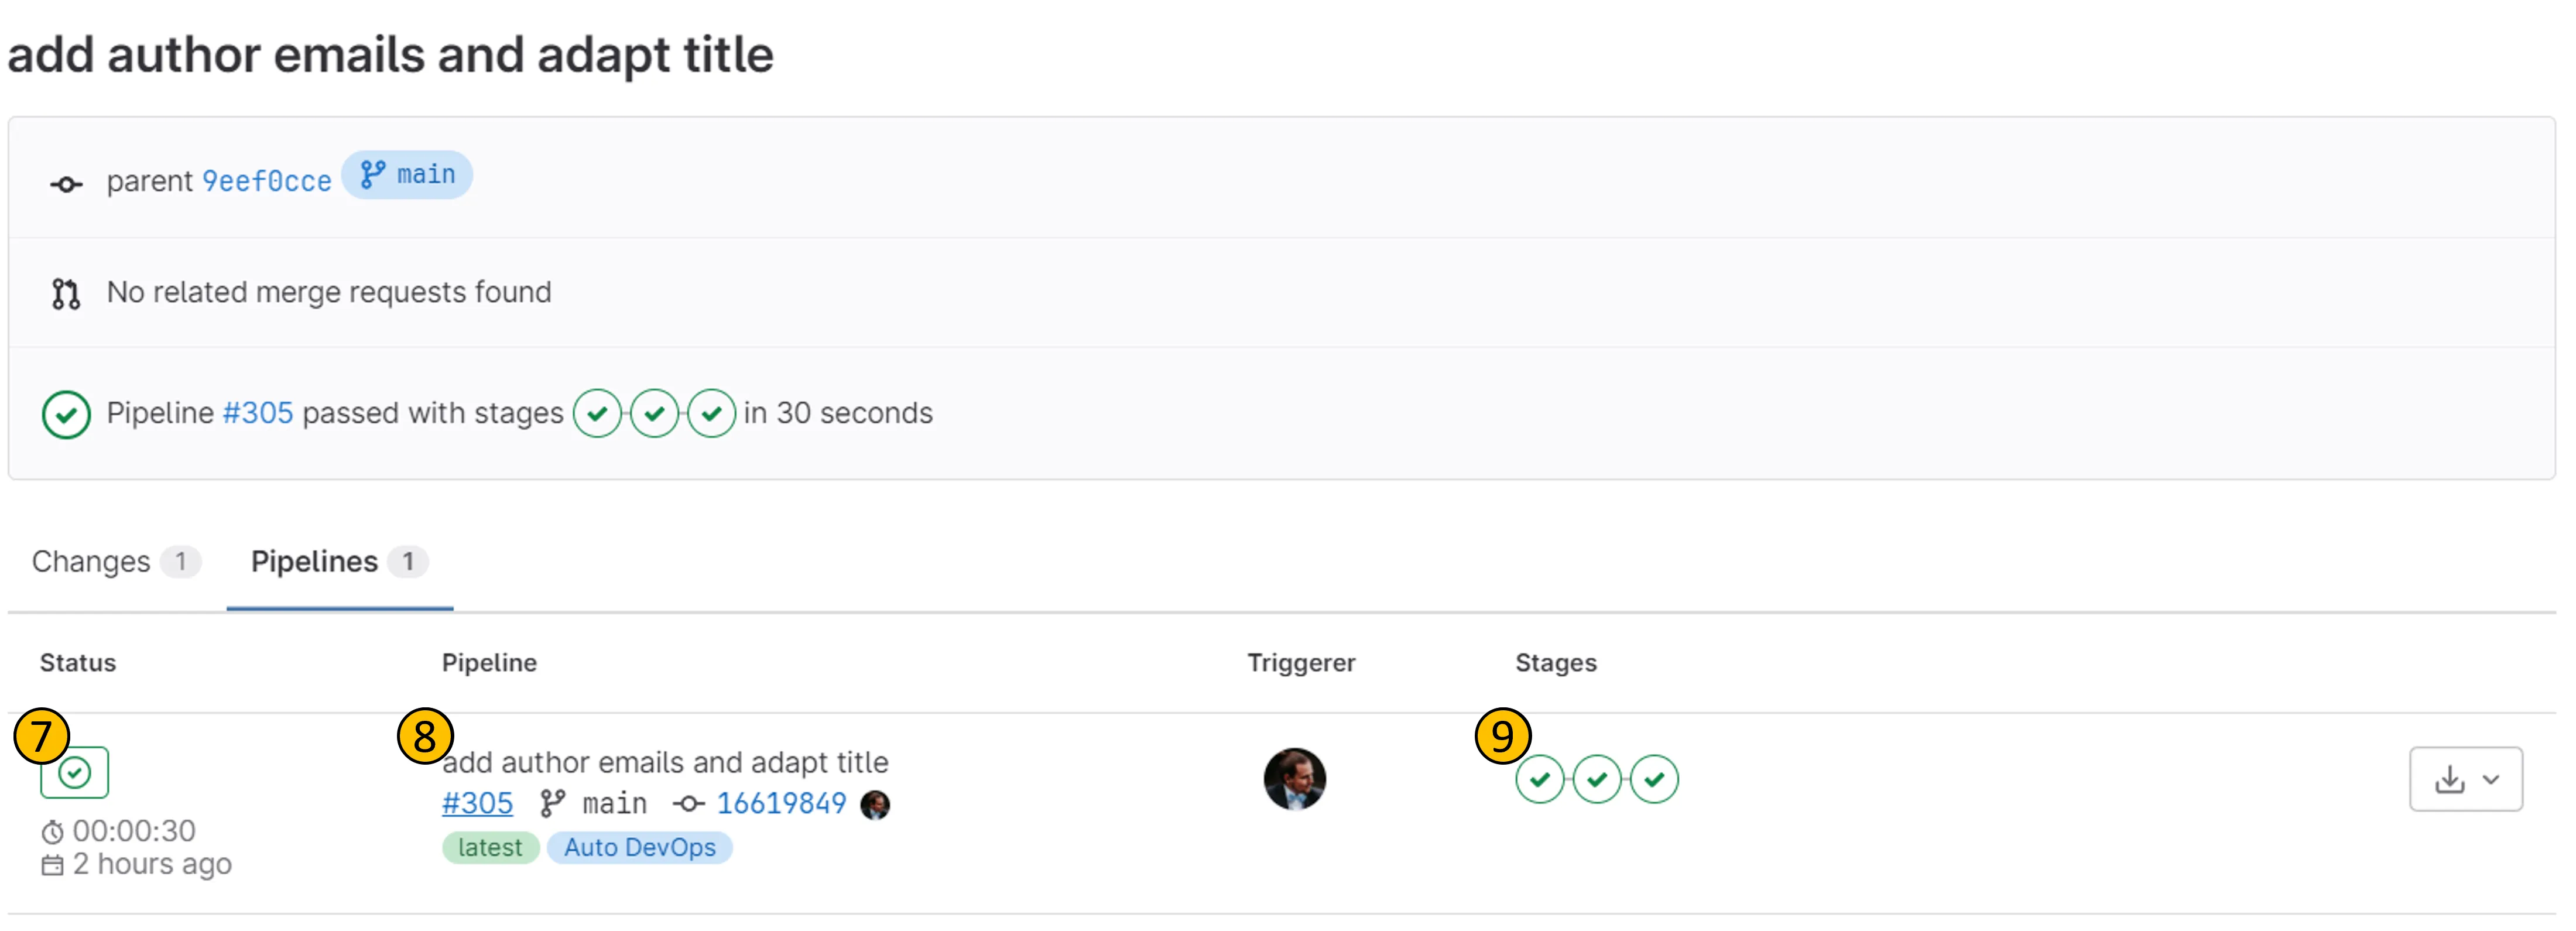This screenshot has height=931, width=2576.
Task: Click first stage icon in pipeline summary
Action: (x=597, y=414)
